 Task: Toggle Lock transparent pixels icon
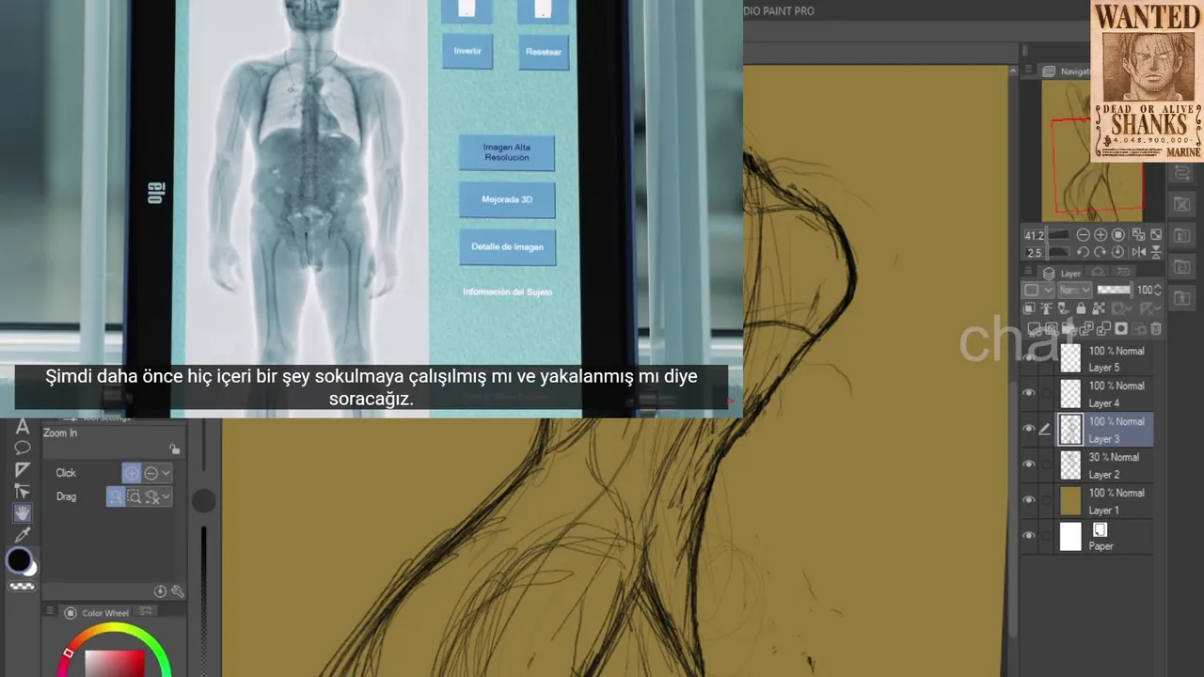click(x=1099, y=307)
